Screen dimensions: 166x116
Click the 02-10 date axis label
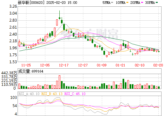point(140,65)
